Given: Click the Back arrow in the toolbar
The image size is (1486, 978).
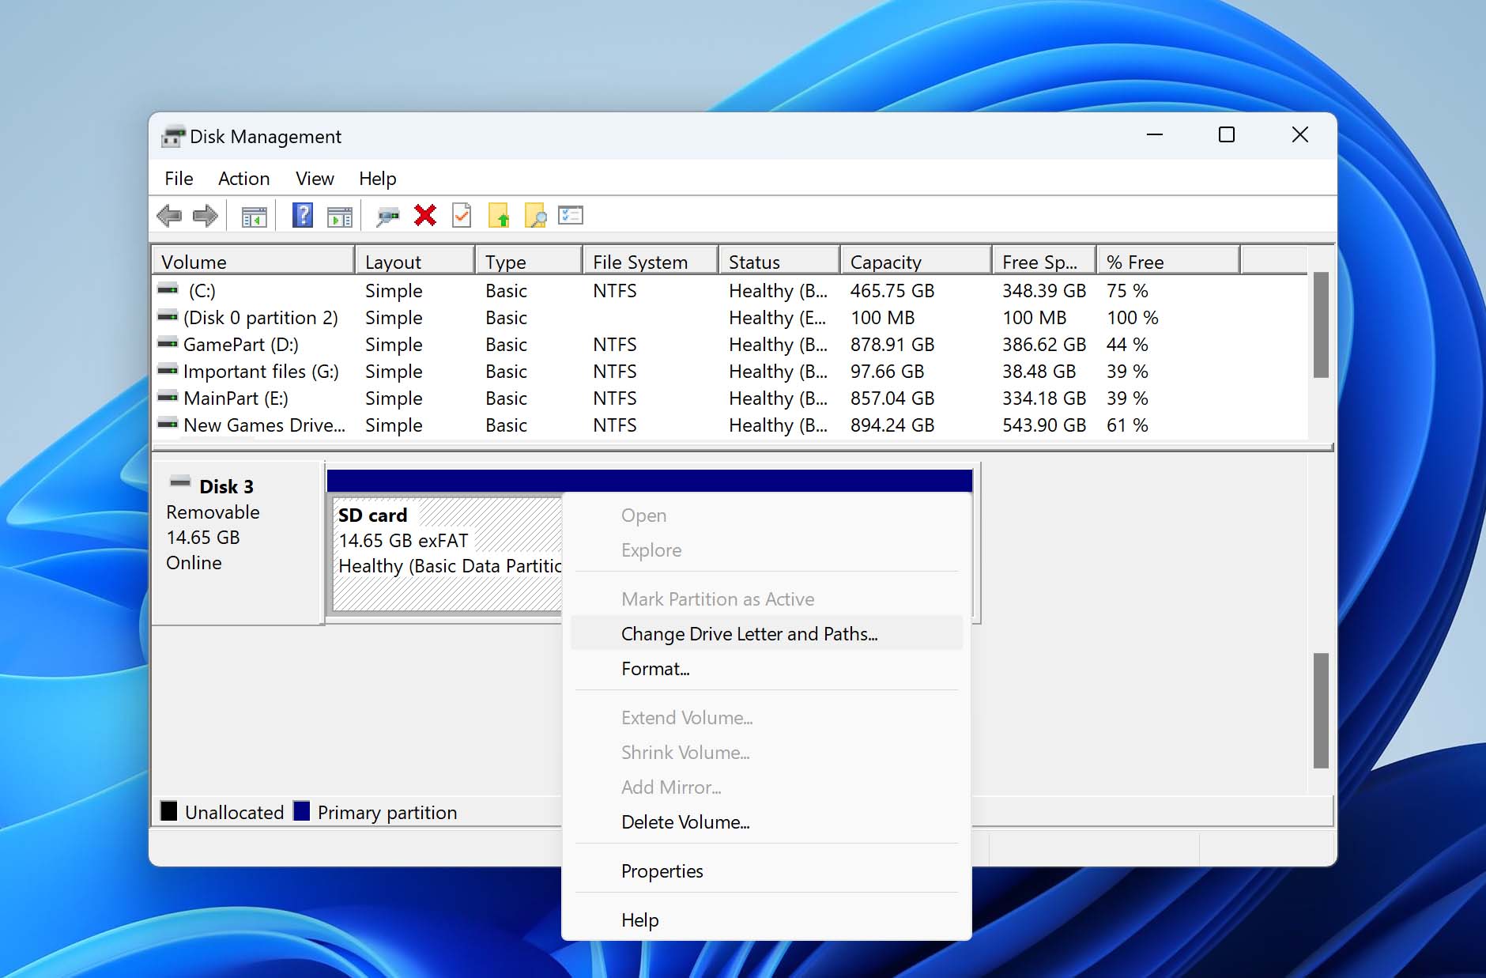Looking at the screenshot, I should pos(169,215).
